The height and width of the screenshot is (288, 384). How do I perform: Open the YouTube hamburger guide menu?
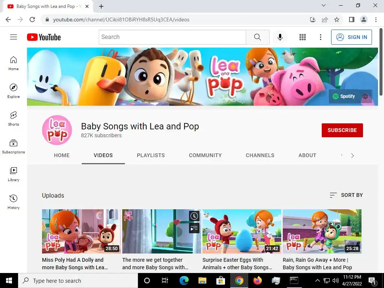click(x=13, y=37)
